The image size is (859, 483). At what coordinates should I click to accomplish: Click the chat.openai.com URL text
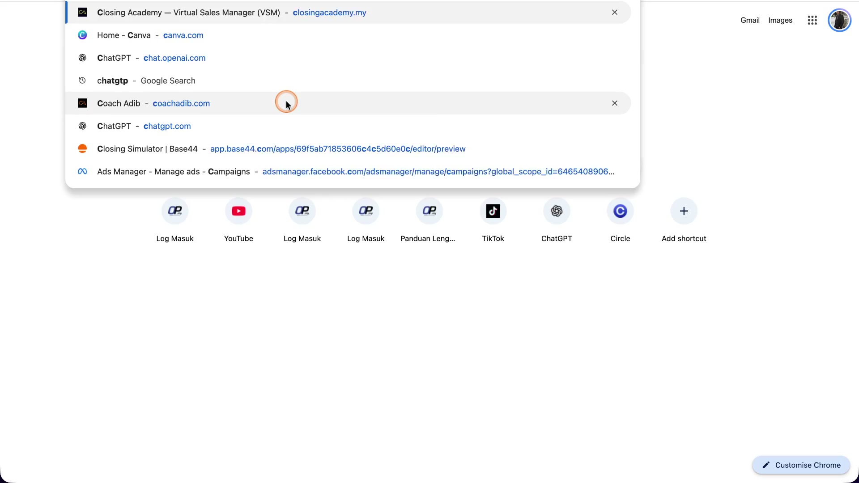(x=174, y=58)
